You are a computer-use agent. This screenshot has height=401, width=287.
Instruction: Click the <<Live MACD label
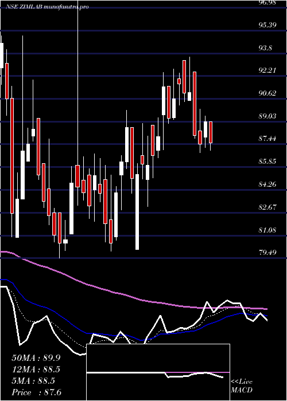tap(242, 386)
